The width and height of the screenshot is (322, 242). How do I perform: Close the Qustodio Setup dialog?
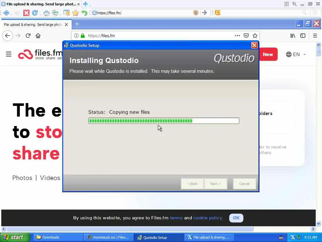click(254, 45)
